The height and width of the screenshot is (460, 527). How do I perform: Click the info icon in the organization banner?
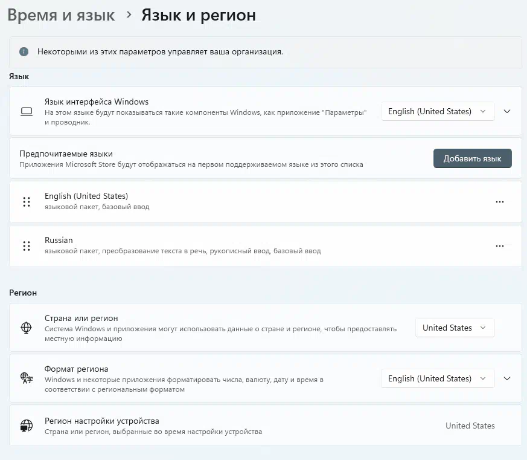coord(24,52)
